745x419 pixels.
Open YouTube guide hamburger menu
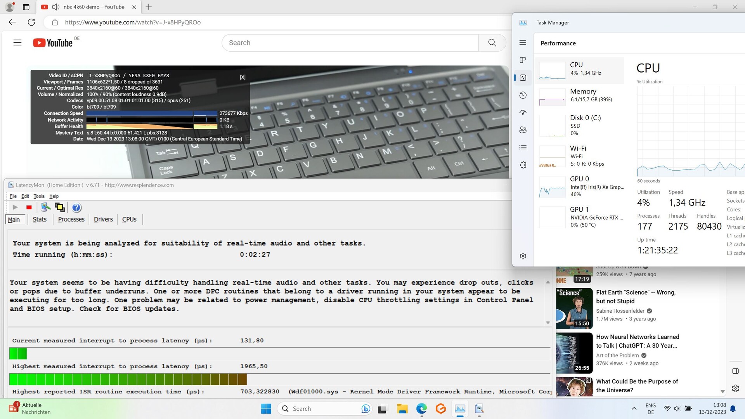pyautogui.click(x=17, y=43)
